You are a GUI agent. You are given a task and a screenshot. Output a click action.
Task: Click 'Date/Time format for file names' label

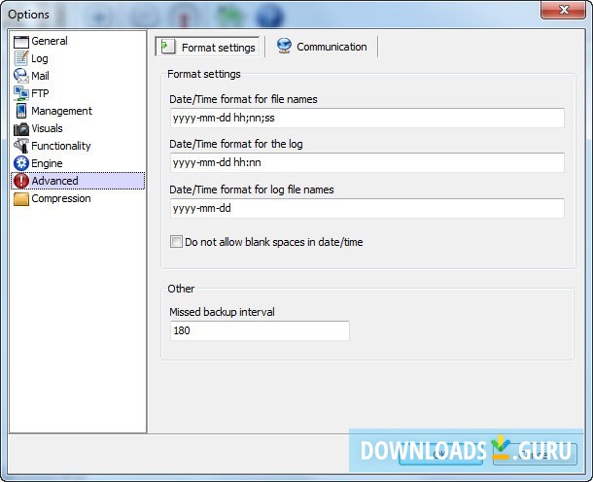243,99
